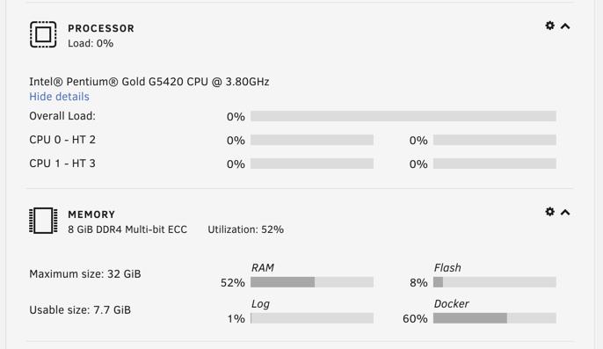Click the RAM usage bar
This screenshot has height=349, width=603.
[312, 282]
